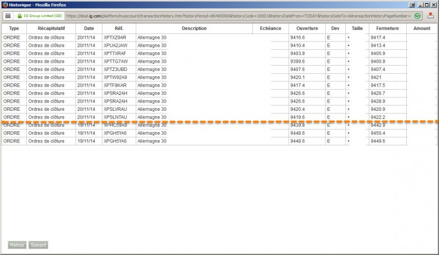The image size is (439, 255).
Task: Click the Retour button
Action: [17, 245]
